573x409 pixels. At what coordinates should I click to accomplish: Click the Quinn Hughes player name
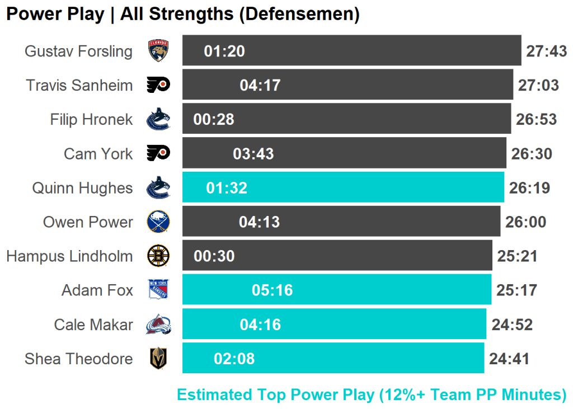[x=82, y=188]
